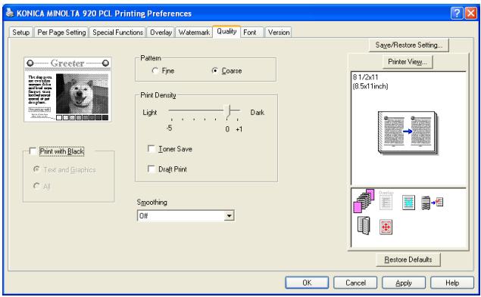Click the Printer View button

408,62
